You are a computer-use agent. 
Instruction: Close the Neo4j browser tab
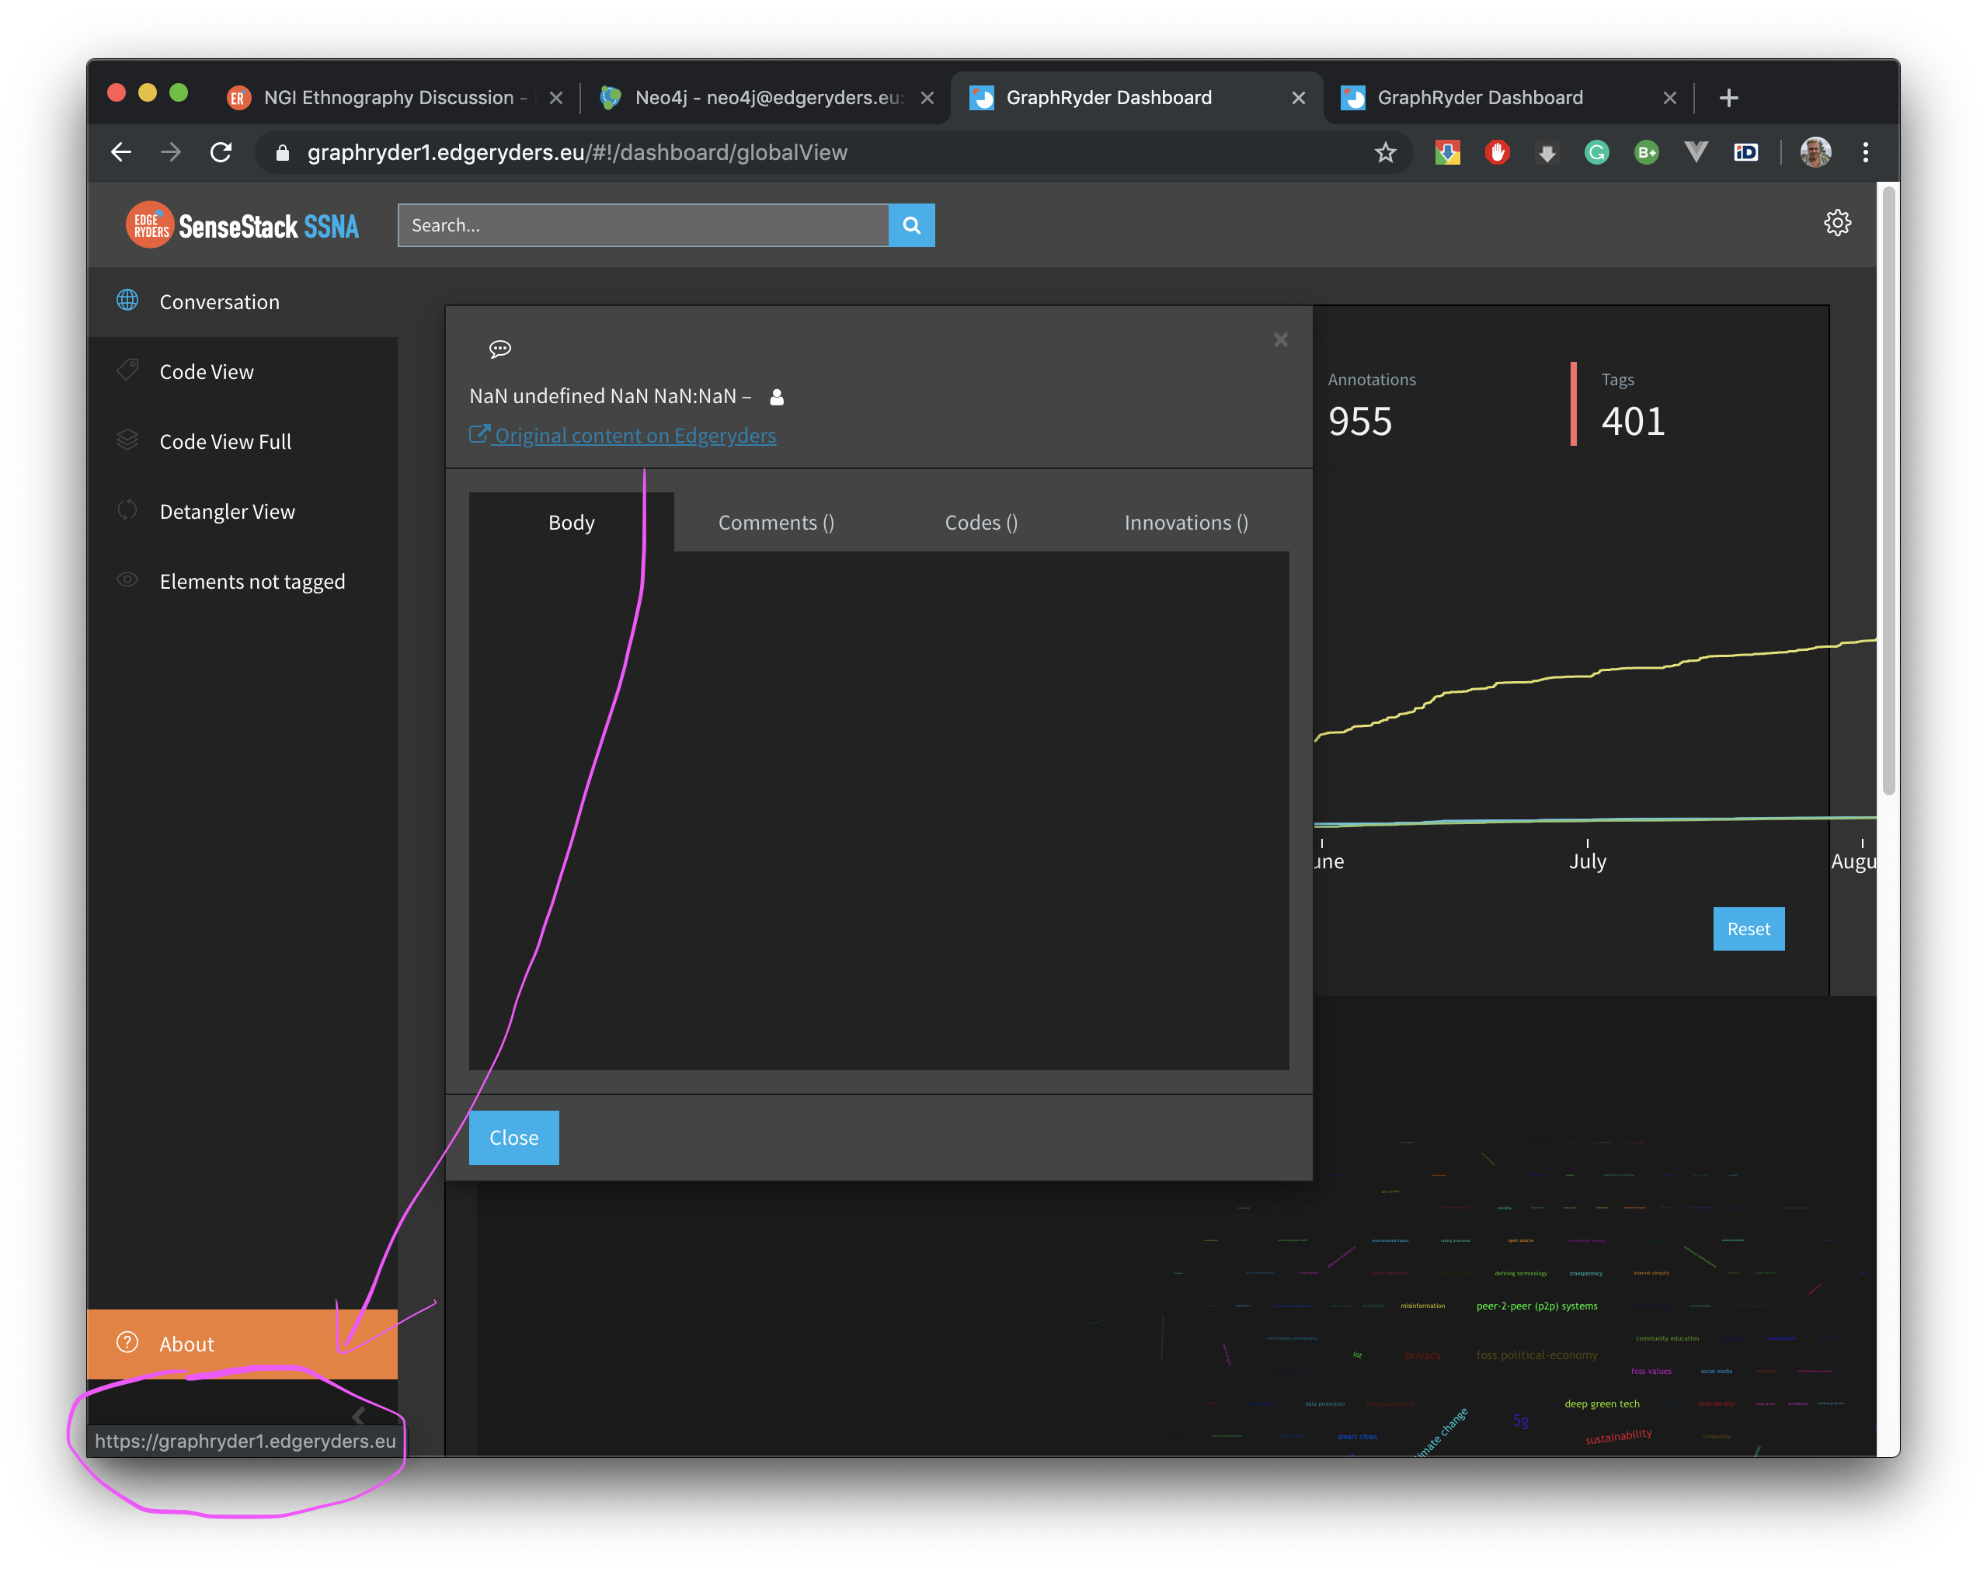pos(927,98)
